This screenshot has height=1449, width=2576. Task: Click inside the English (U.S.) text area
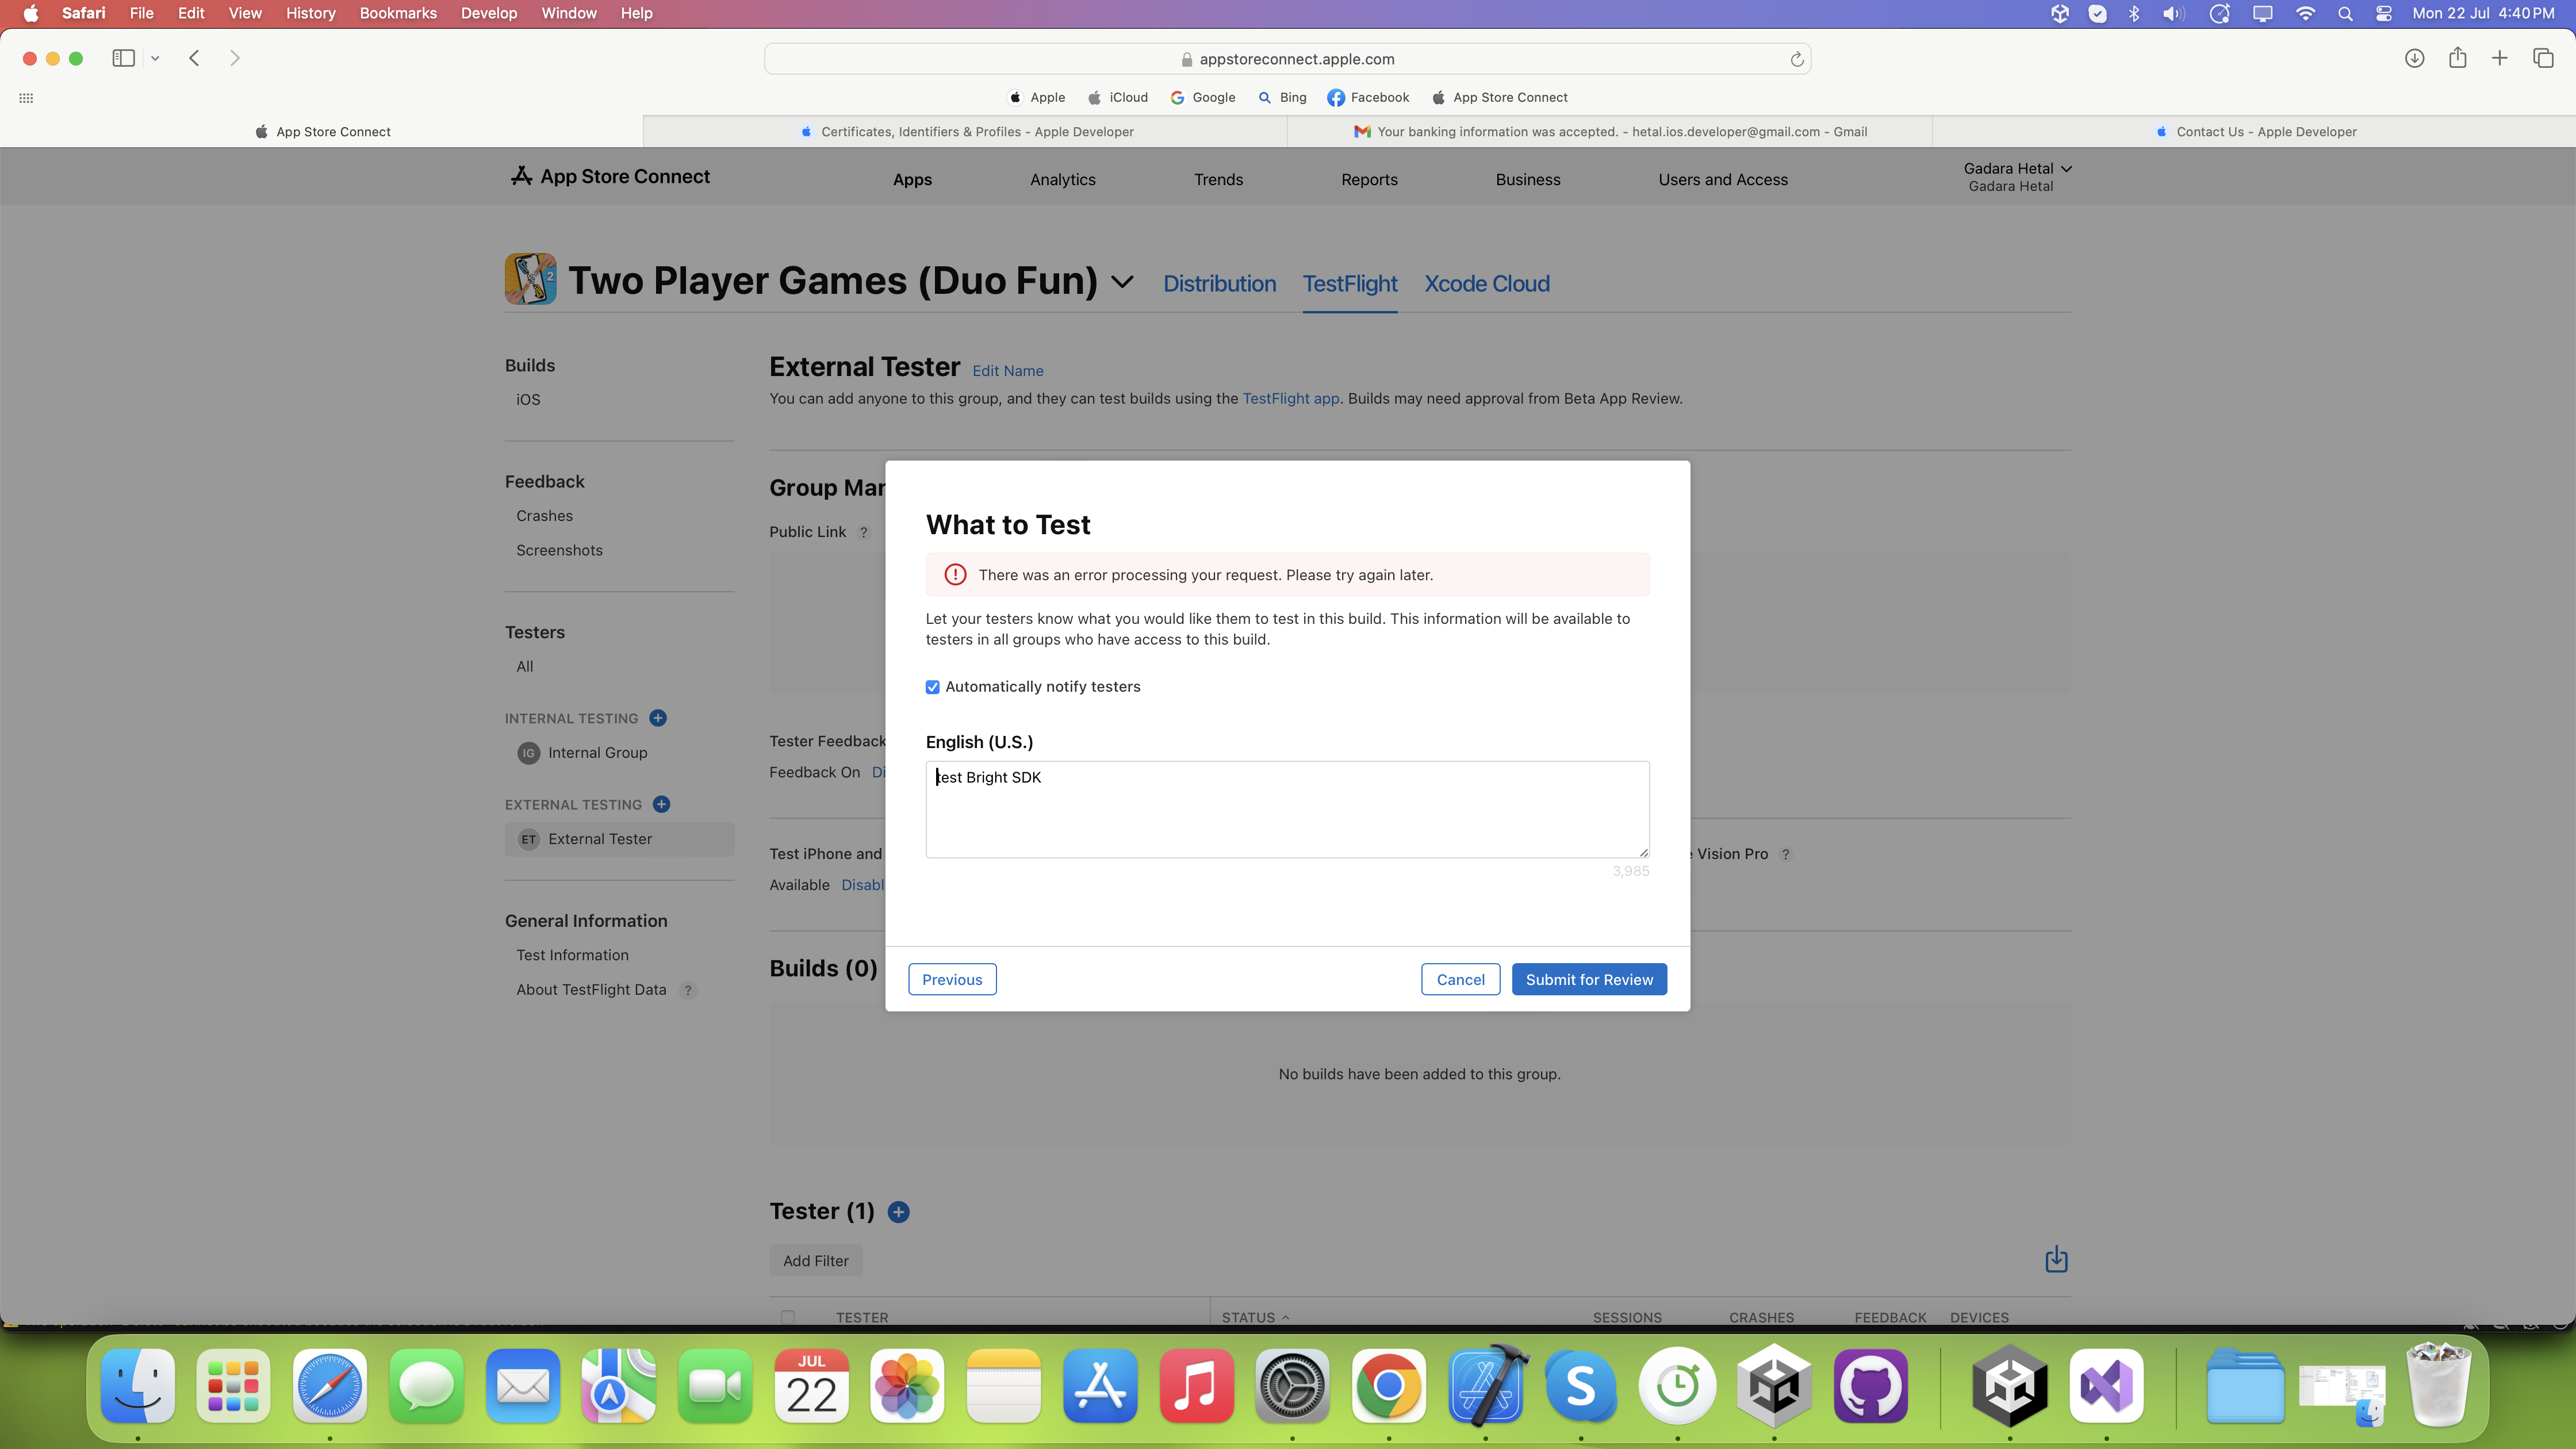click(x=1286, y=810)
